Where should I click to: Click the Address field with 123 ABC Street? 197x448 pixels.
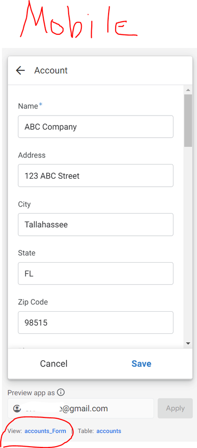[95, 175]
